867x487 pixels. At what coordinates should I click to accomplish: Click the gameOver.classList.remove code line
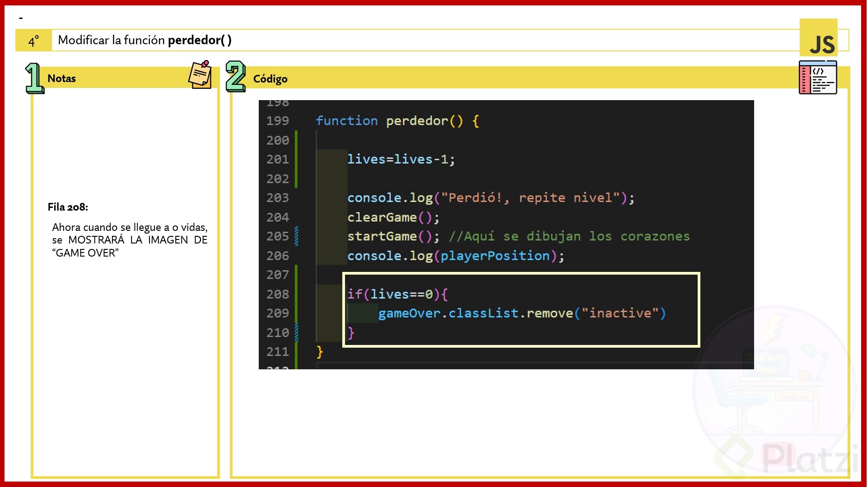coord(522,313)
